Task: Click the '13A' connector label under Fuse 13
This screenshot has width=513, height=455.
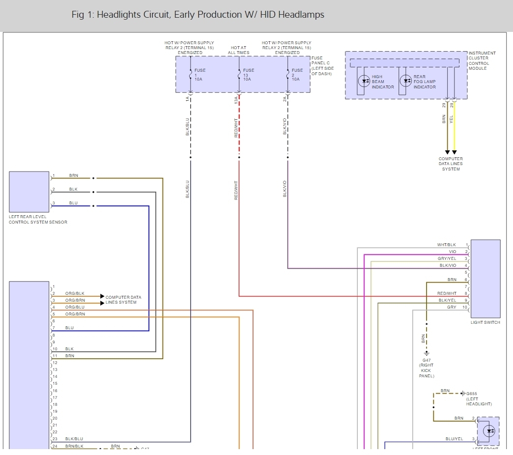Action: point(236,100)
